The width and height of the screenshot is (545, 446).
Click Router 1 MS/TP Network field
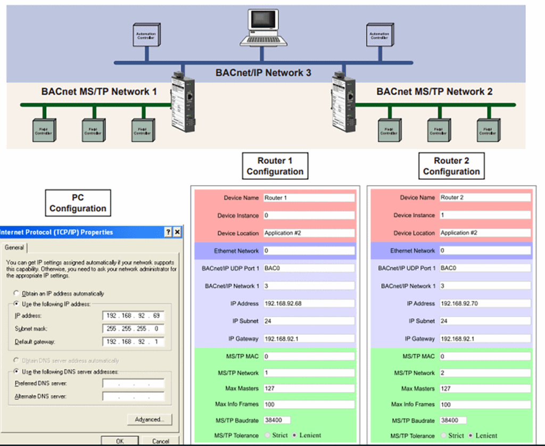coord(309,373)
